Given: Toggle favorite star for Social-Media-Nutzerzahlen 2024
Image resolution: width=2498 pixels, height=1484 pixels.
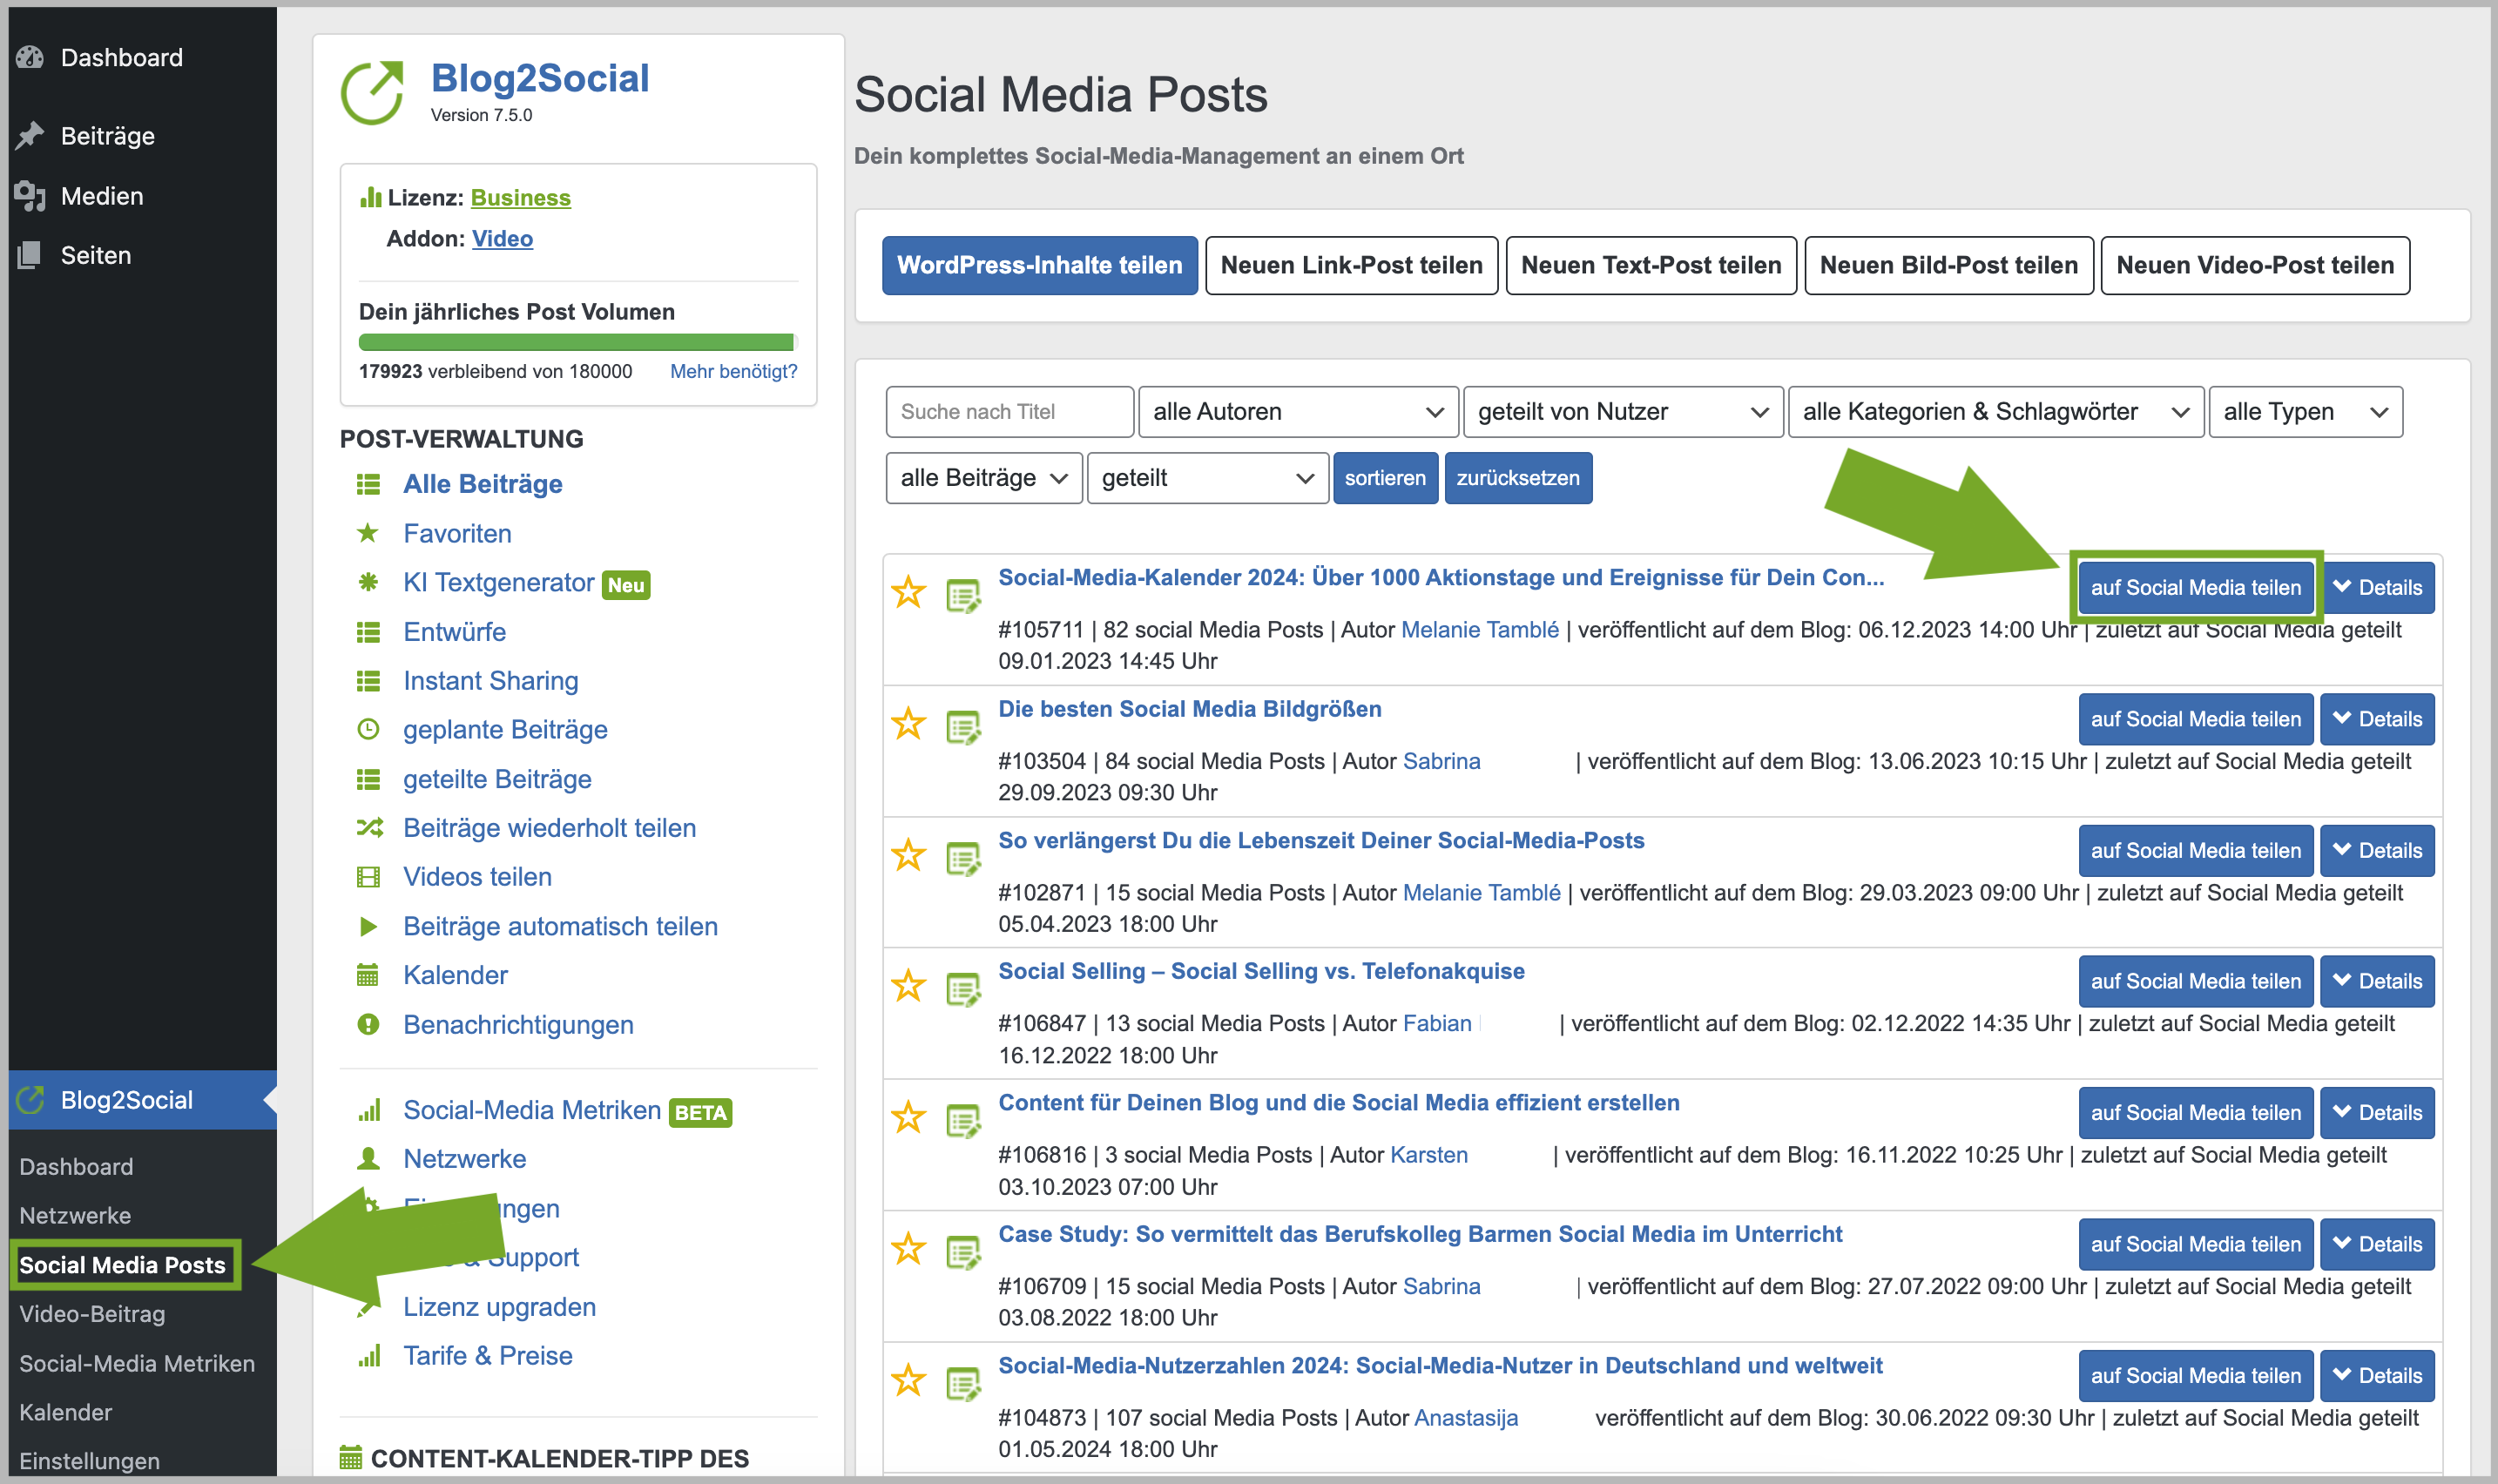Looking at the screenshot, I should coord(908,1380).
